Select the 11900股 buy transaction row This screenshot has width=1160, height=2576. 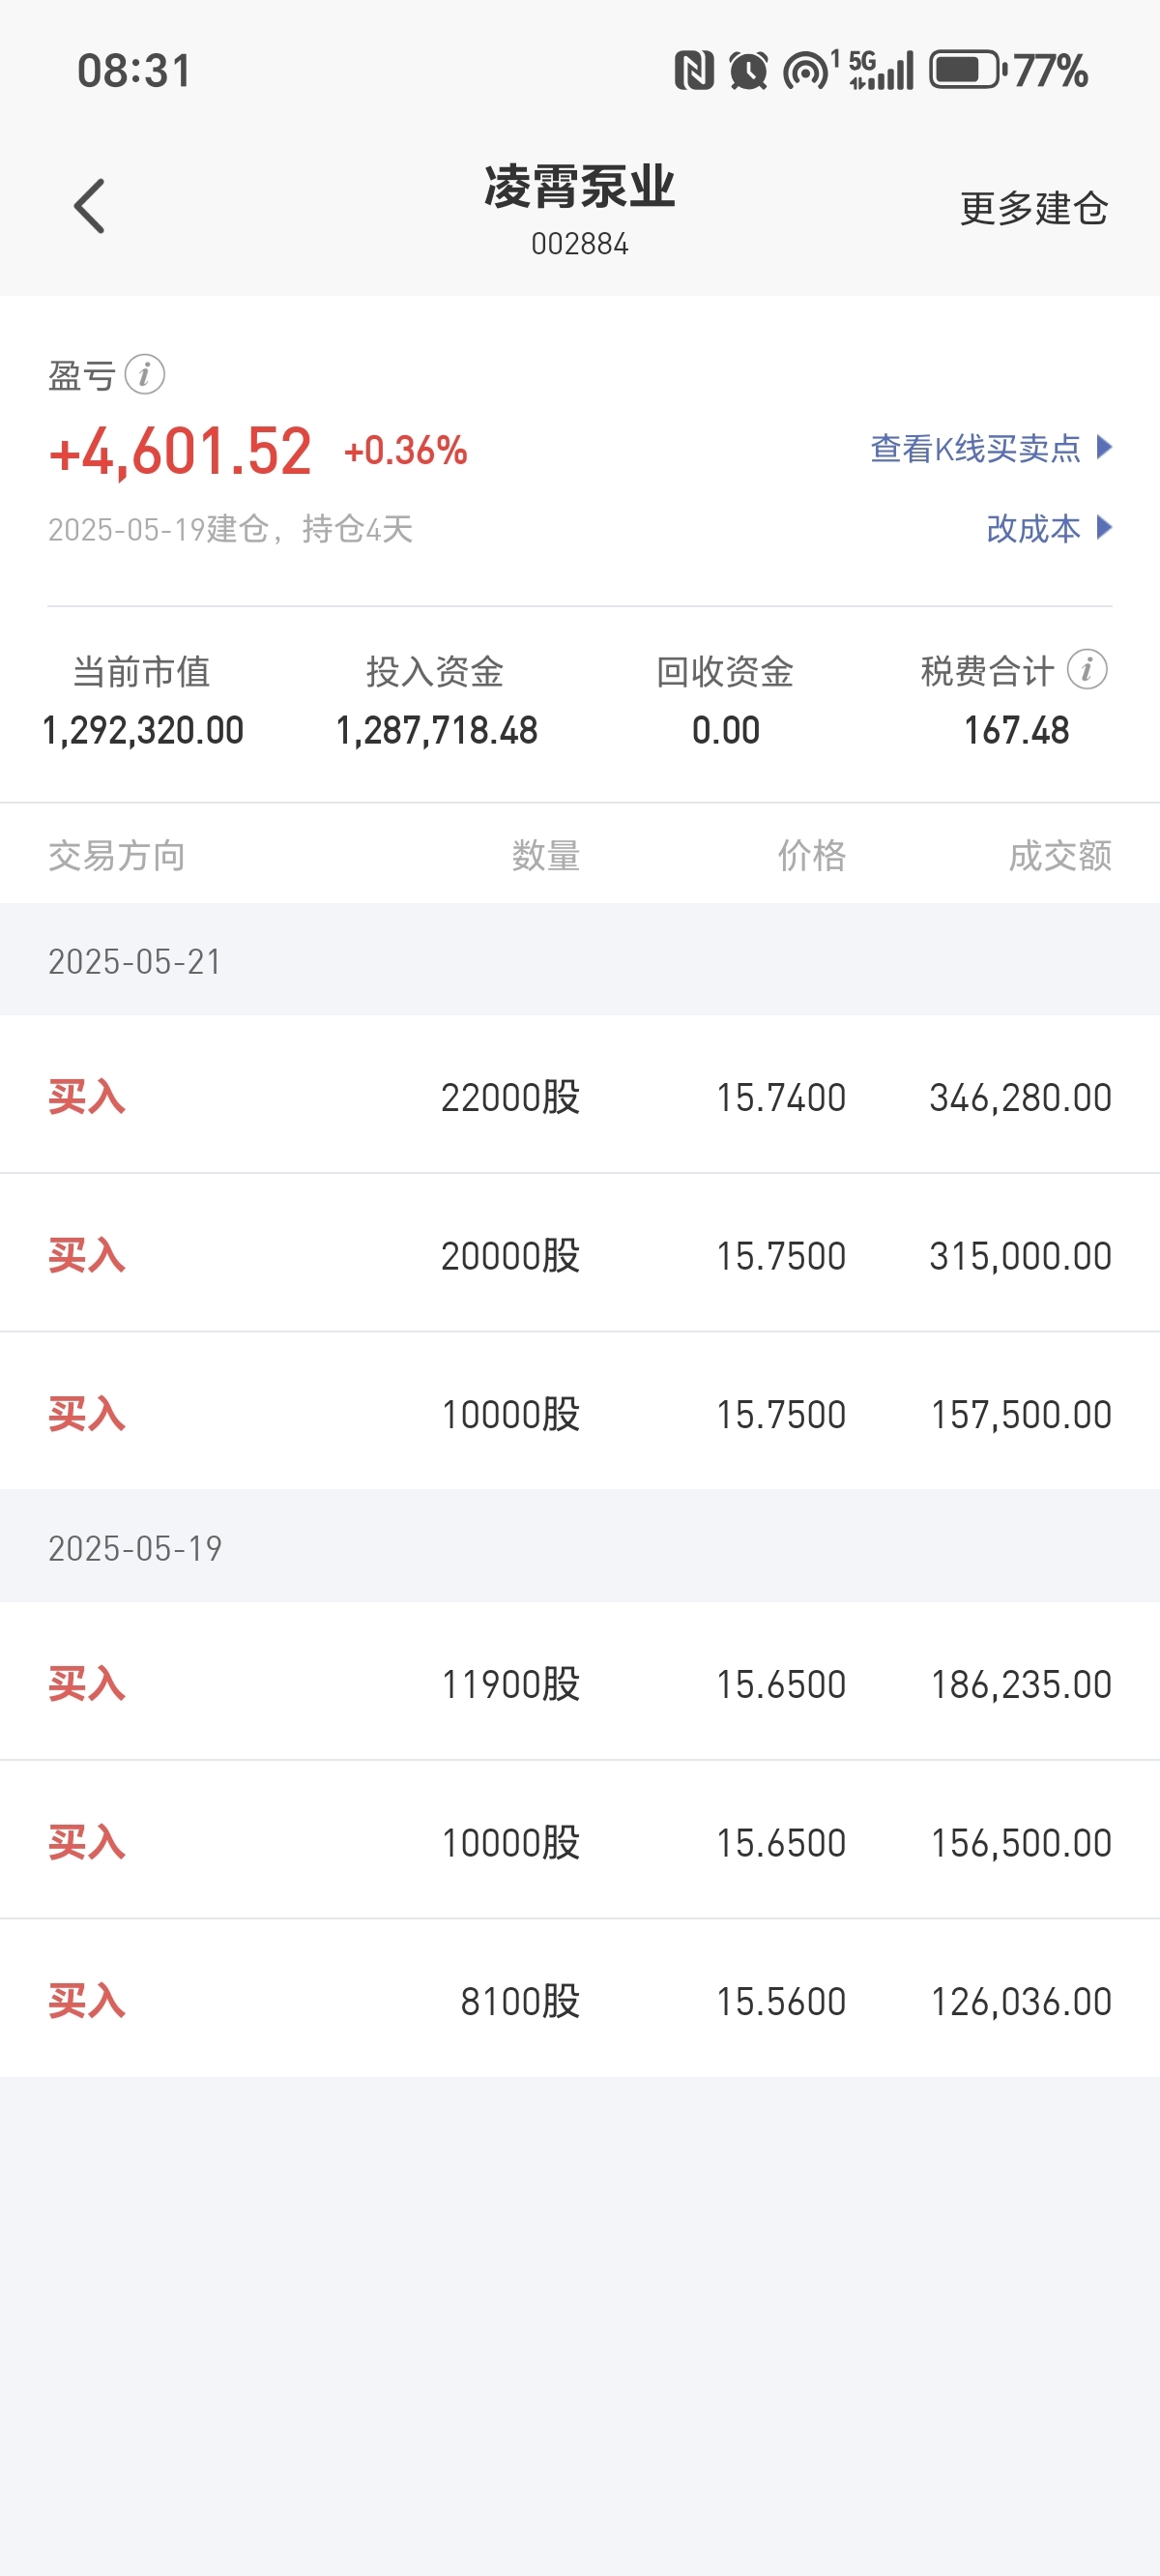click(x=580, y=1682)
